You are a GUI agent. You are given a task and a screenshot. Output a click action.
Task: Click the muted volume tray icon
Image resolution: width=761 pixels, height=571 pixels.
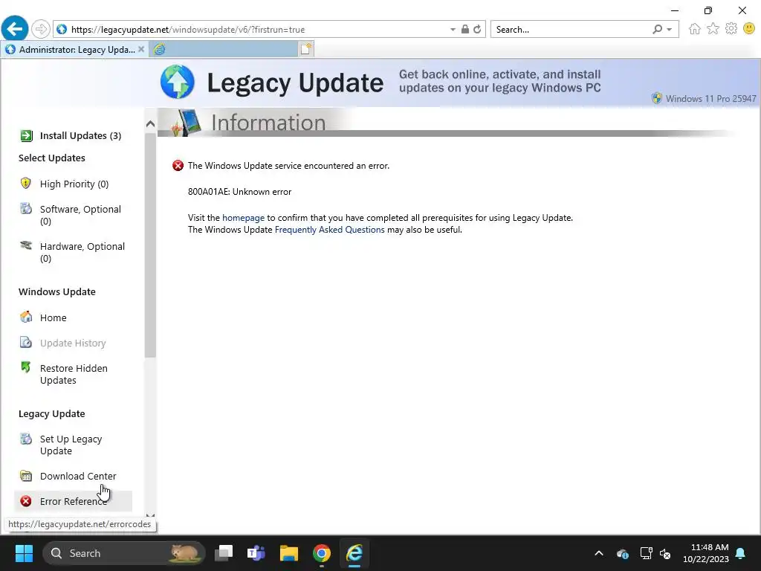(x=665, y=553)
